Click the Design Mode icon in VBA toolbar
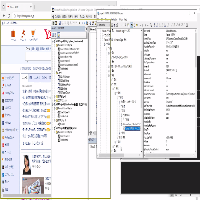The width and height of the screenshot is (200, 200). tap(87, 23)
